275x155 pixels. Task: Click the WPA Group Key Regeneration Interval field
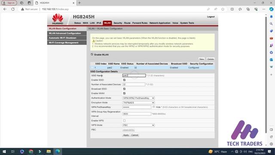pyautogui.click(x=137, y=114)
